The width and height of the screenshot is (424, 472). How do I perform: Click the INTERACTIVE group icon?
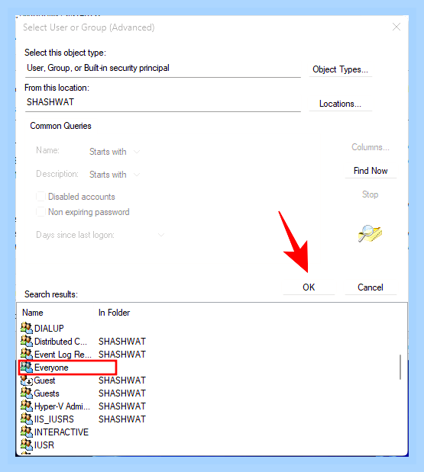pyautogui.click(x=27, y=432)
